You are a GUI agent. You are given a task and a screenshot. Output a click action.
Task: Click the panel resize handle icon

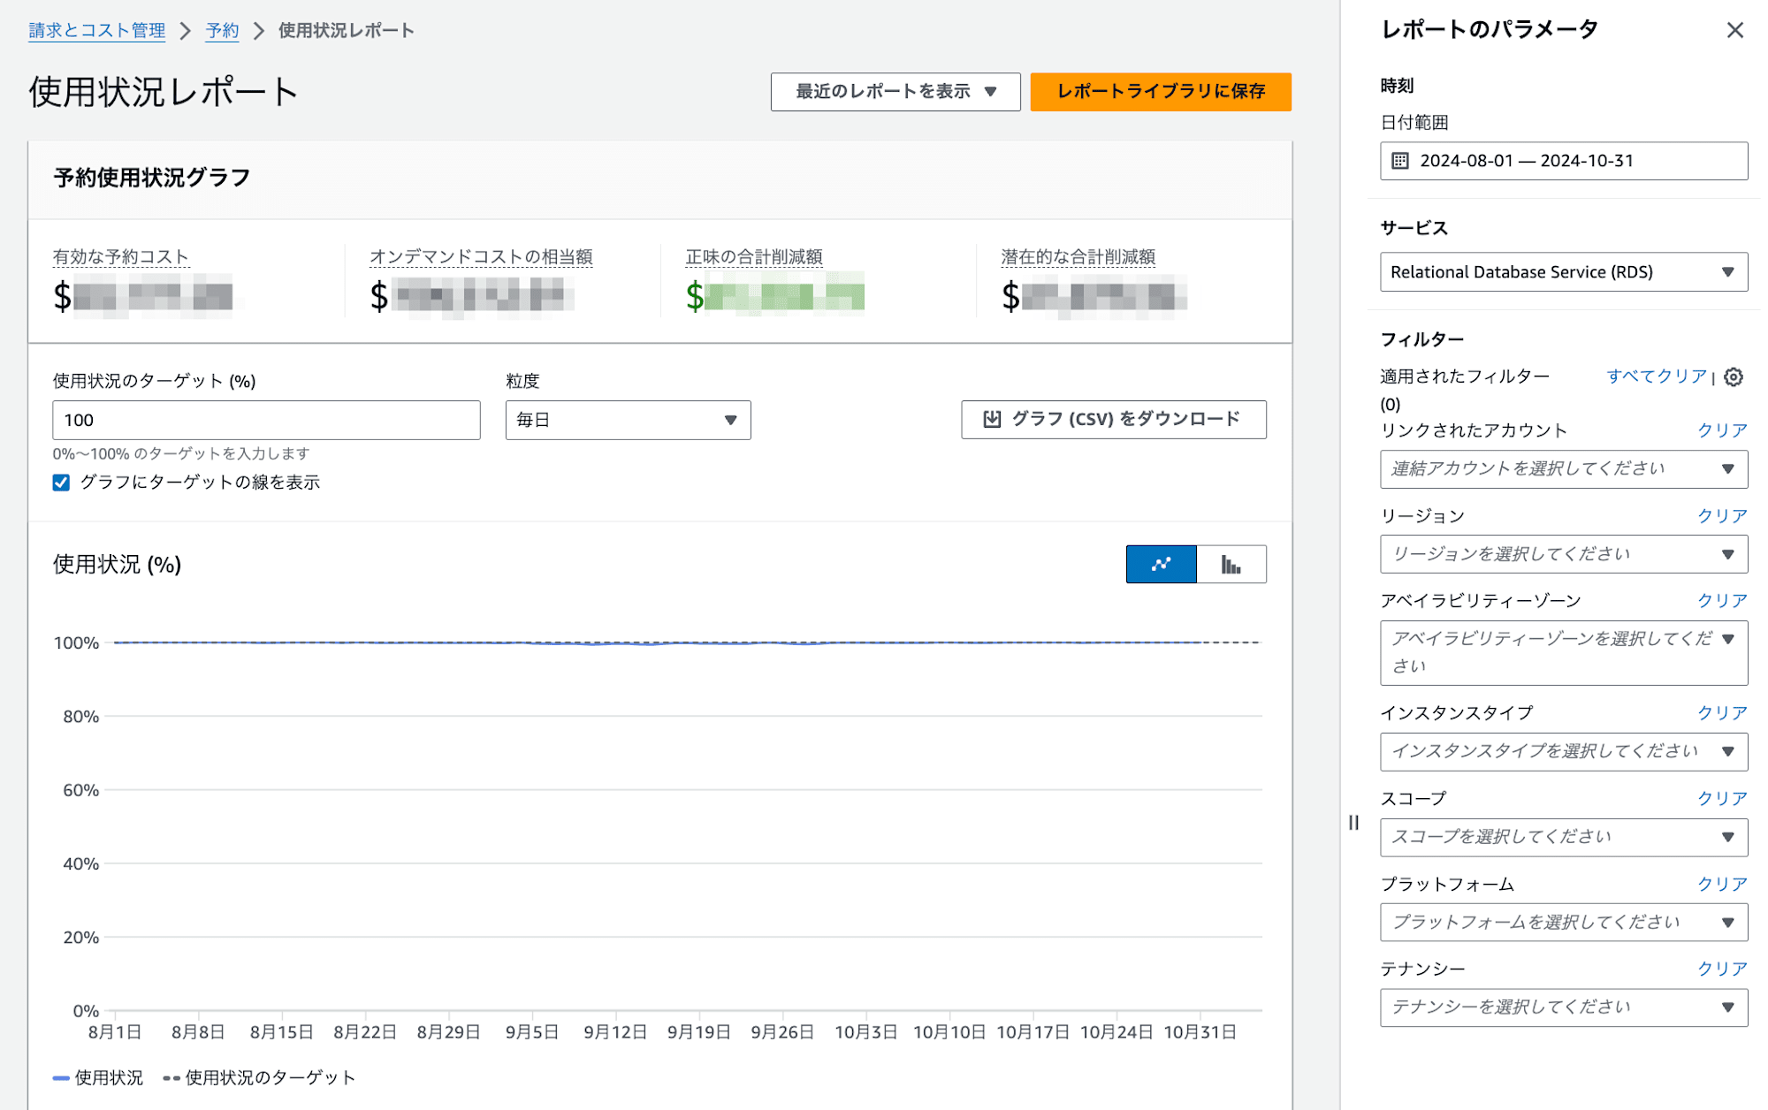[1353, 823]
